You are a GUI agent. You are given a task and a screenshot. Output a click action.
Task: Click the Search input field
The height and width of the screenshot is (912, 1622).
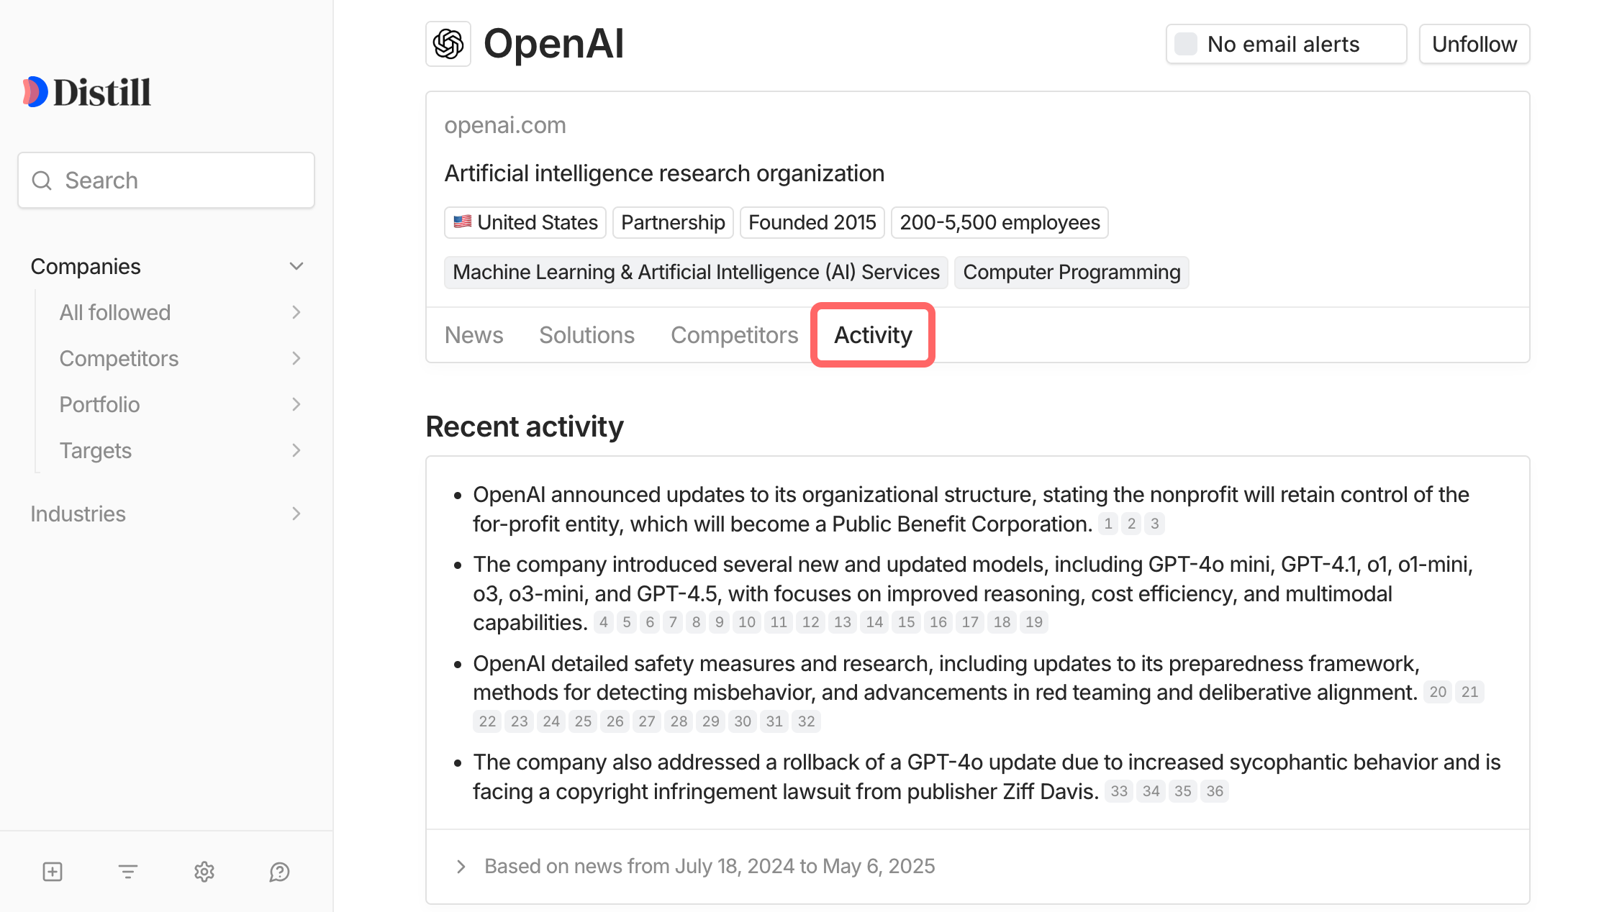point(180,181)
